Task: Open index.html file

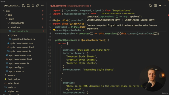Action: click(13, 83)
